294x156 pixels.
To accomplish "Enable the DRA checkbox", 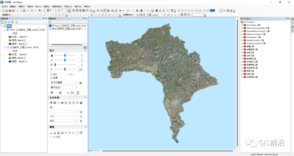I will tap(51, 74).
